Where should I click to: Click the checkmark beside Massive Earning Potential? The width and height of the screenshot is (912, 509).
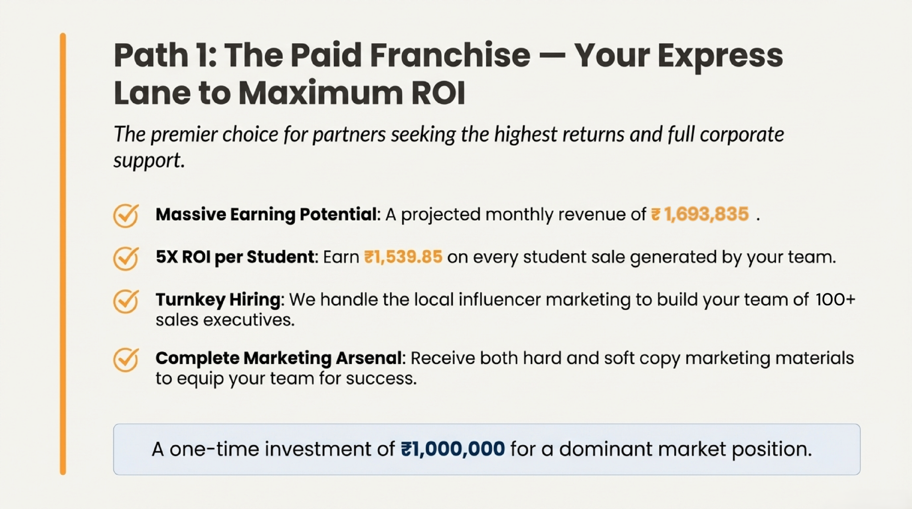pos(125,215)
